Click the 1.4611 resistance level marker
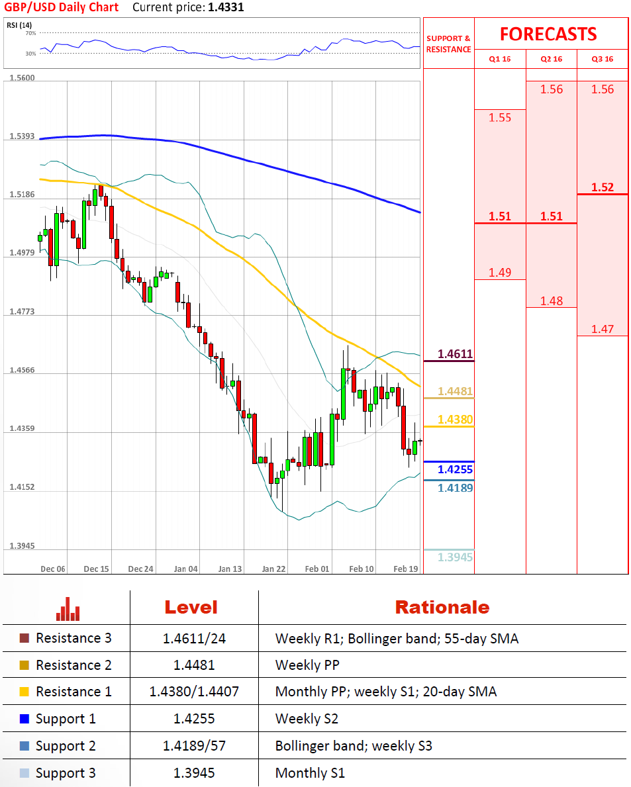 [x=455, y=354]
